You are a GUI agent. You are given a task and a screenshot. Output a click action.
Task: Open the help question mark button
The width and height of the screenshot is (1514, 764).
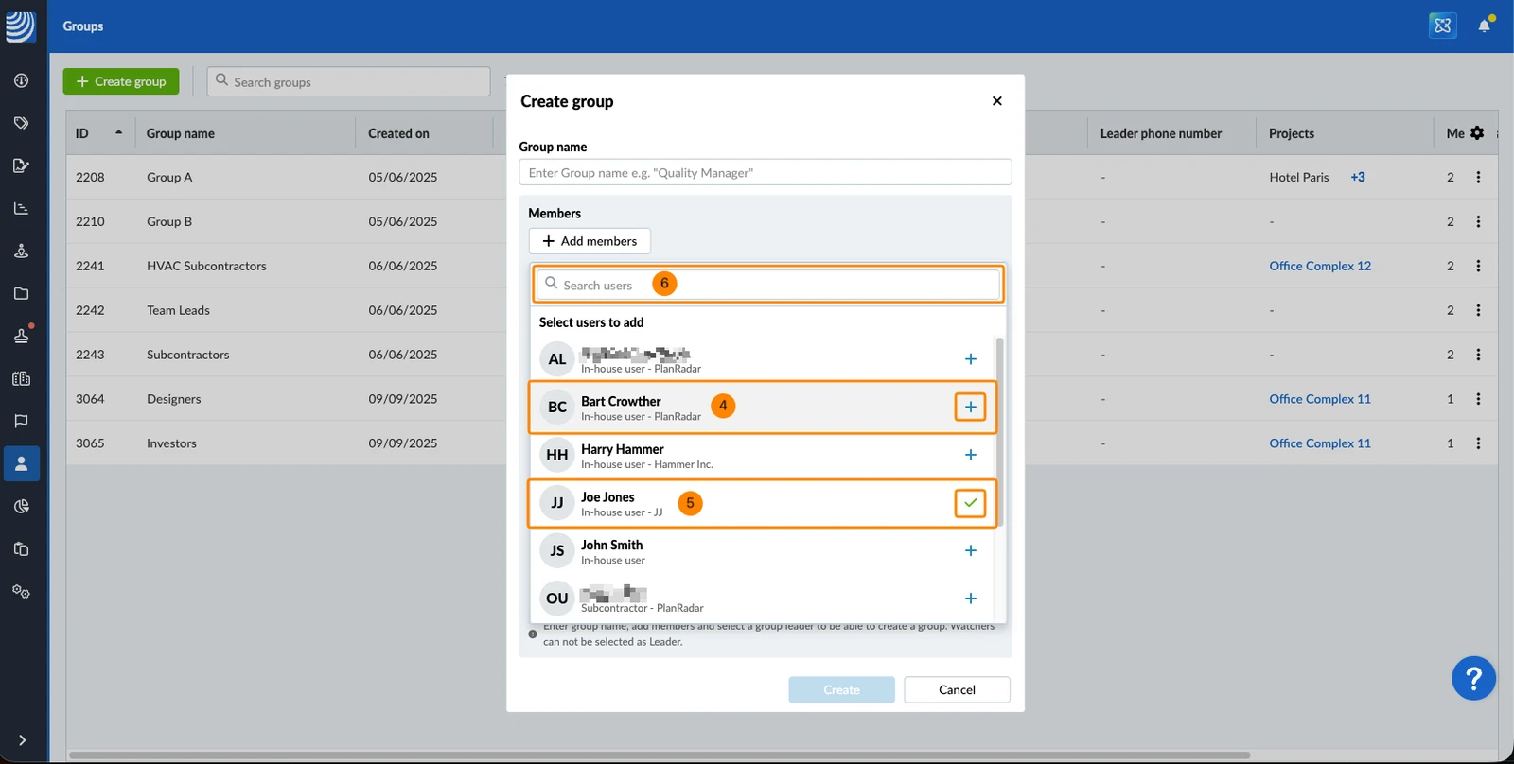pos(1473,678)
